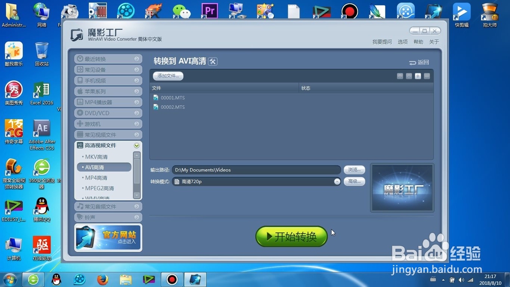
Task: Open the 帮助 menu
Action: click(418, 42)
